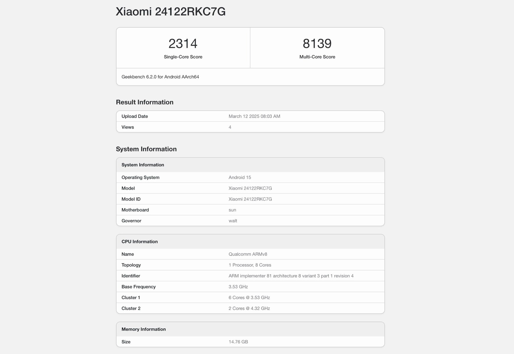Select "3.53 GHz" in the Base Frequency row
Viewport: 514px width, 354px height.
tap(238, 287)
